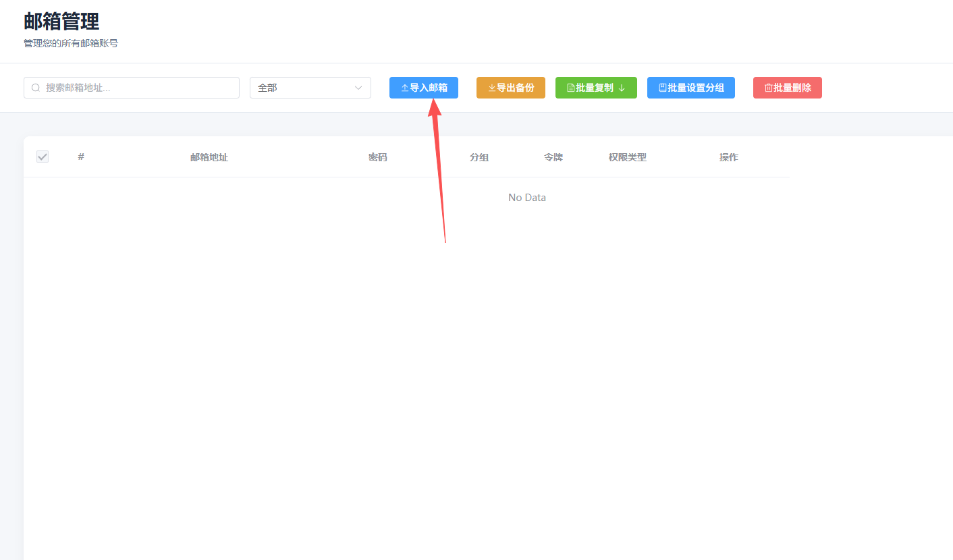Click the 导入邮箱 import button
Viewport: 953px width, 560px height.
click(x=424, y=88)
